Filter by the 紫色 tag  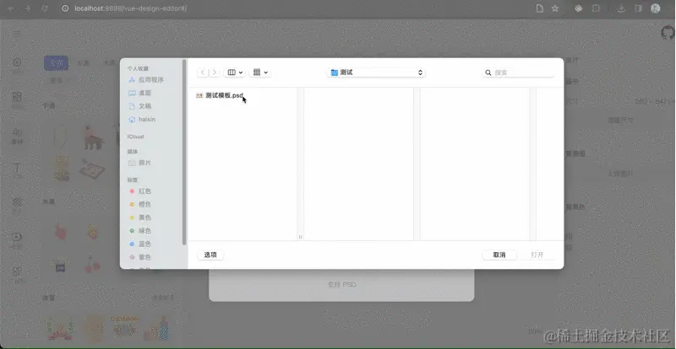pyautogui.click(x=140, y=257)
